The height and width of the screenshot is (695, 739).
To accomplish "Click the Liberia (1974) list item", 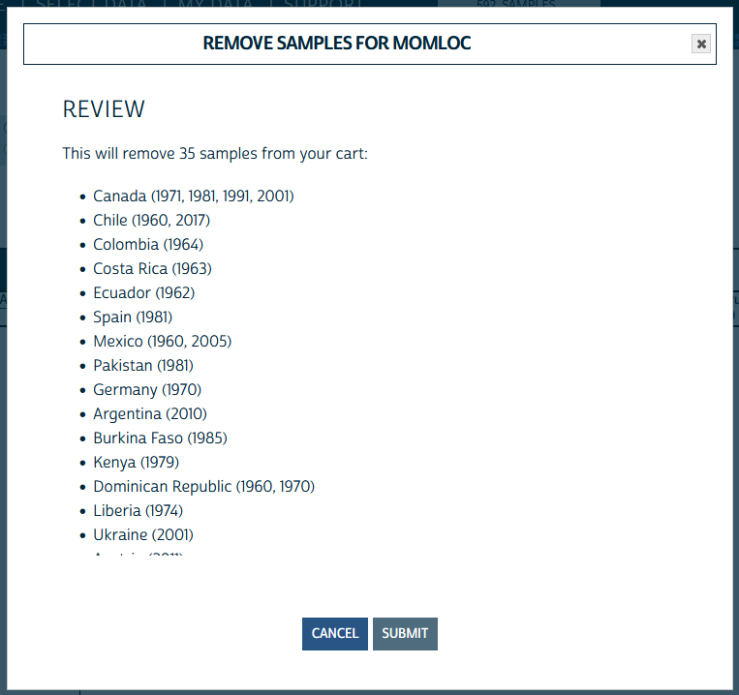I will (x=139, y=510).
